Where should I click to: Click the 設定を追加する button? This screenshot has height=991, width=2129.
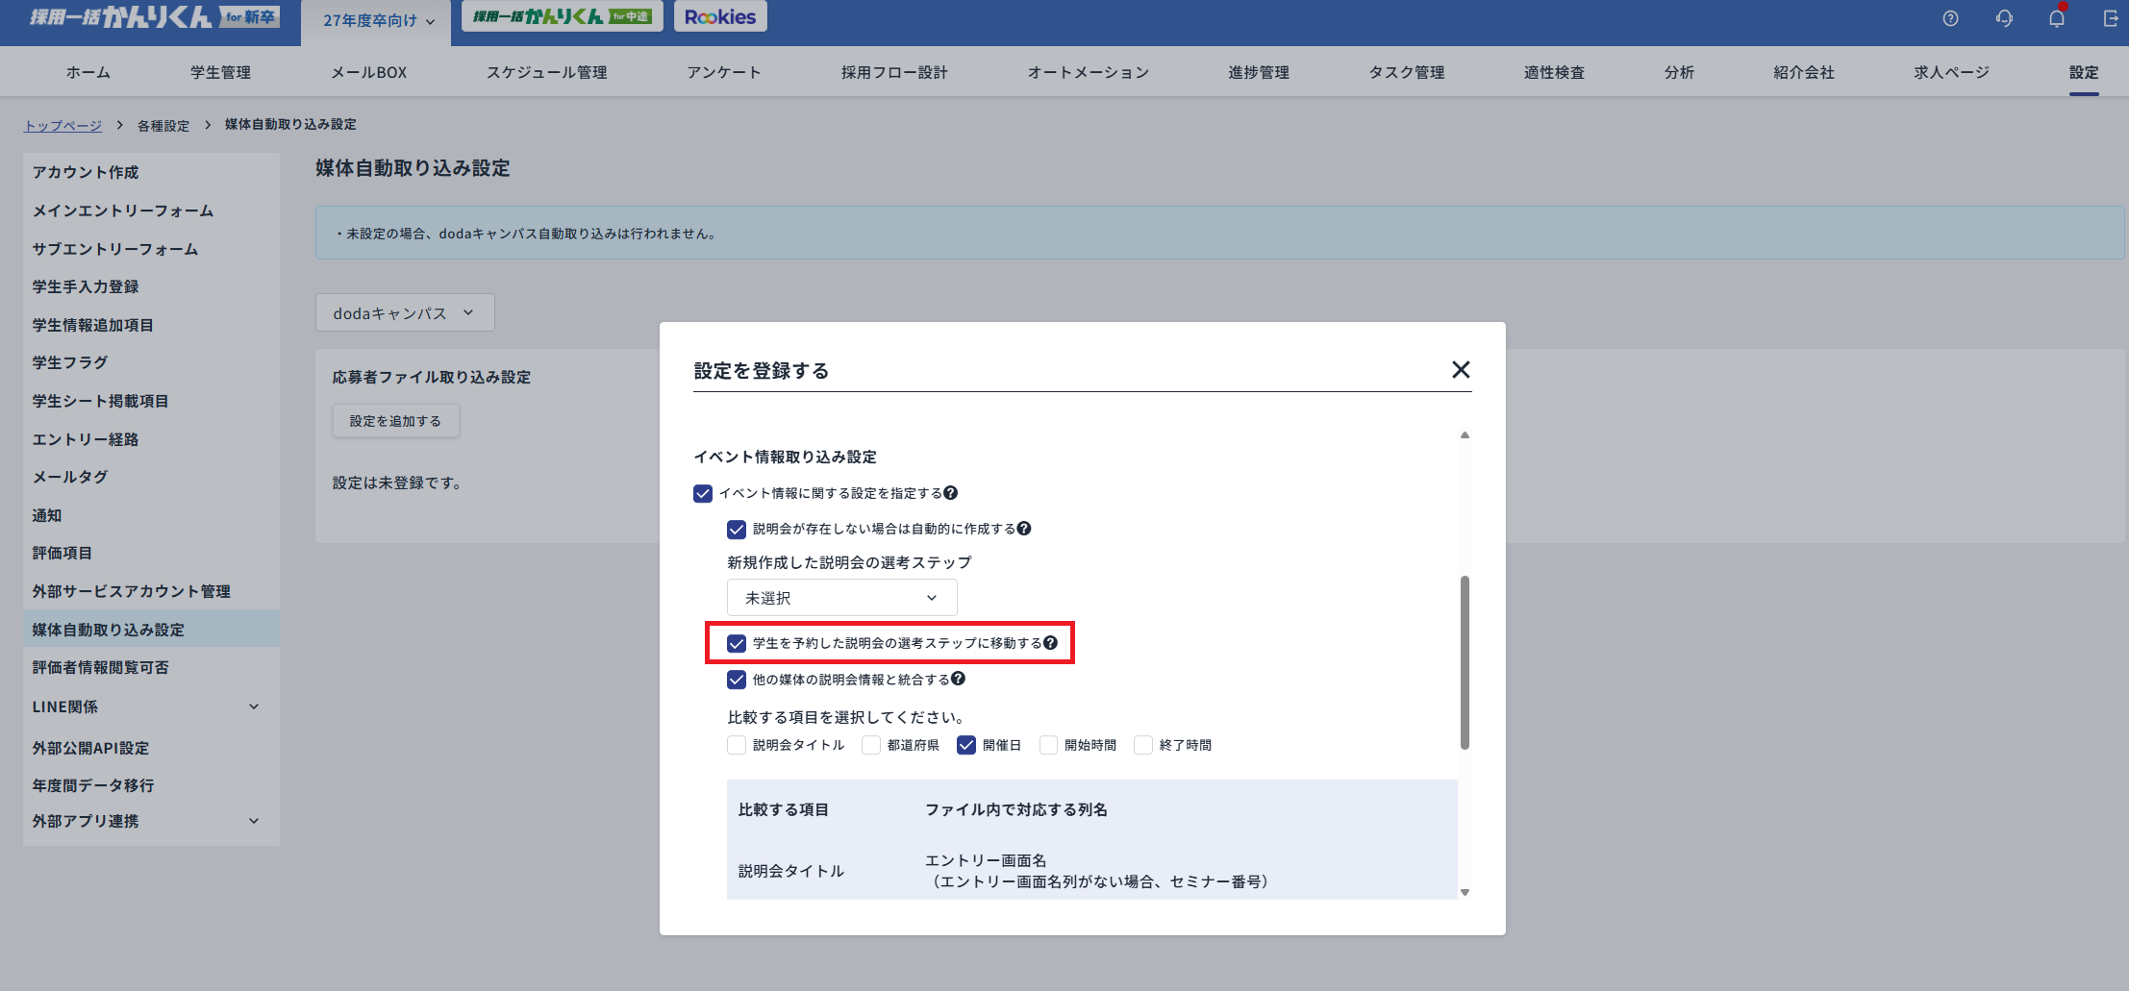click(395, 421)
